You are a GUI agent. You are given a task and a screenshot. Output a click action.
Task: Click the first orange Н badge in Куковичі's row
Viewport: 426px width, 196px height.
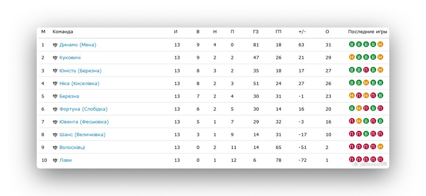pyautogui.click(x=352, y=57)
